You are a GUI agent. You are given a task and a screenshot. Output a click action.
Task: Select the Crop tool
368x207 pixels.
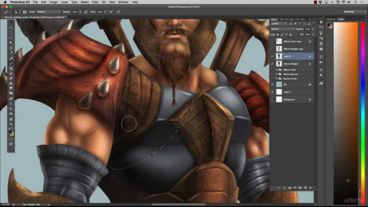pyautogui.click(x=11, y=48)
